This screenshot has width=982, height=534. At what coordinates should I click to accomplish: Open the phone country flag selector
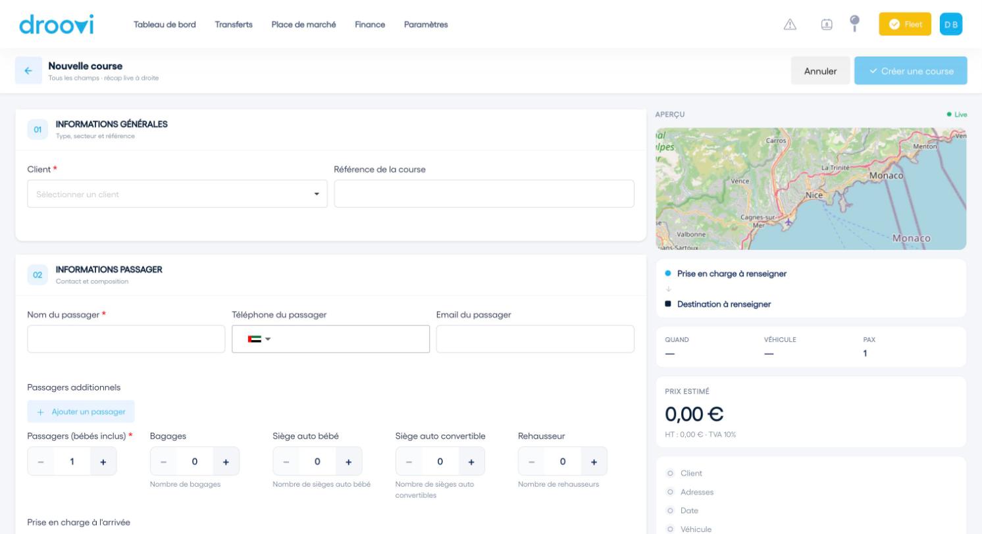[259, 339]
